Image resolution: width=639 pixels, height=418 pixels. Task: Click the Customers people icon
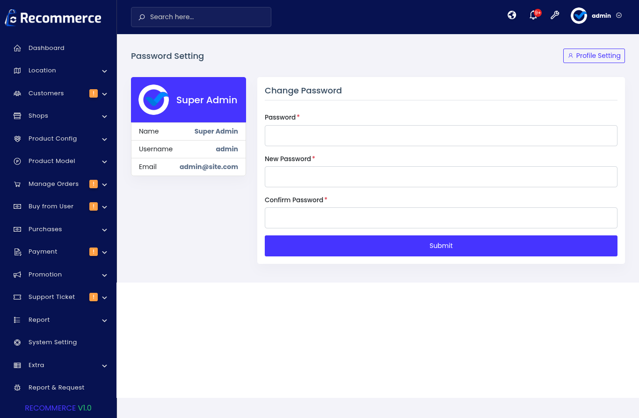tap(17, 93)
